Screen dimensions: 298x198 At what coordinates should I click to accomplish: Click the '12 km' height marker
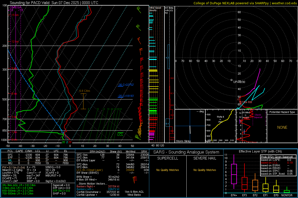click(15, 41)
